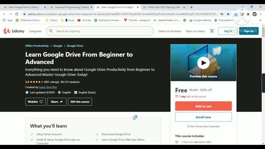Focus the Search for anything field
Image resolution: width=265 pixels, height=149 pixels.
pyautogui.click(x=100, y=31)
